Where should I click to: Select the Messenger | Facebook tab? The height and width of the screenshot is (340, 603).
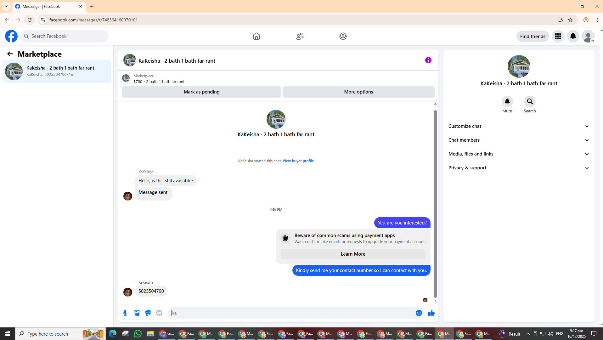coord(49,6)
